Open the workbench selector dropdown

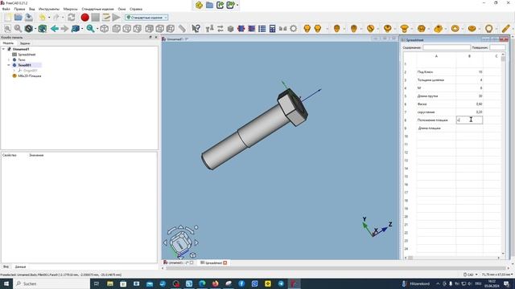click(146, 18)
